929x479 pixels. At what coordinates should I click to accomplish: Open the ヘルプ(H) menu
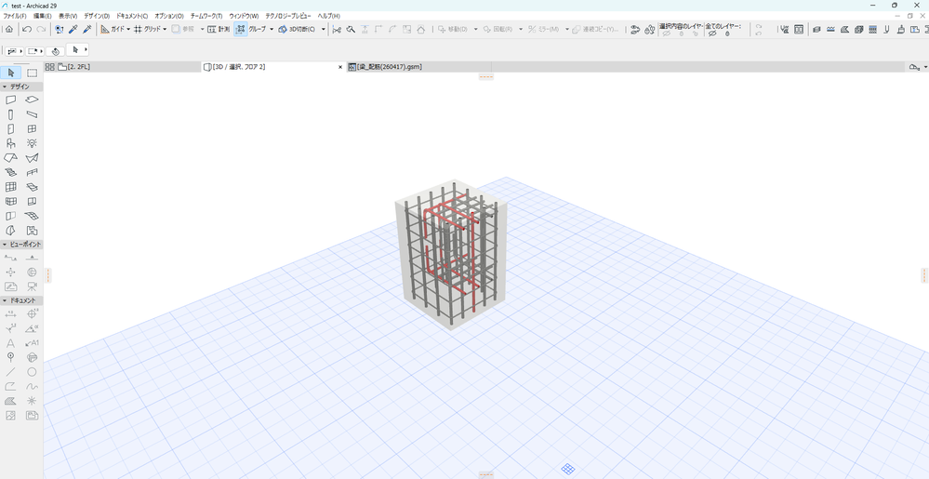click(329, 16)
